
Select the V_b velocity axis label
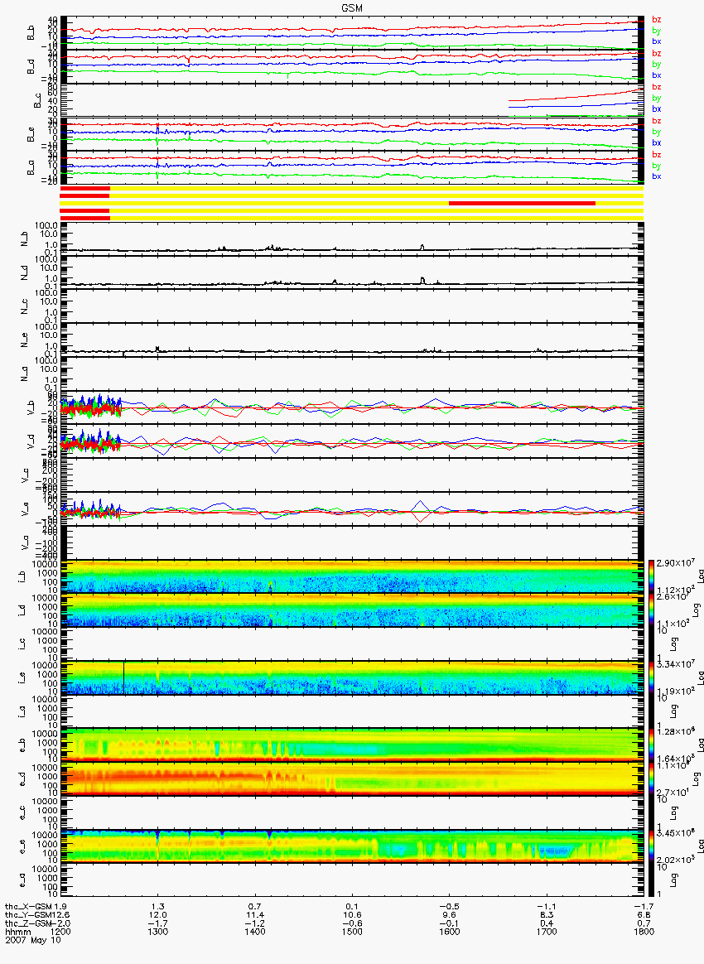click(x=31, y=407)
